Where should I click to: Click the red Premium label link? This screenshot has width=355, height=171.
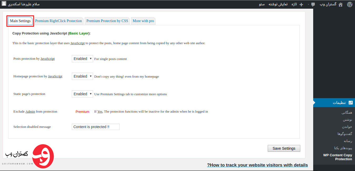82,112
